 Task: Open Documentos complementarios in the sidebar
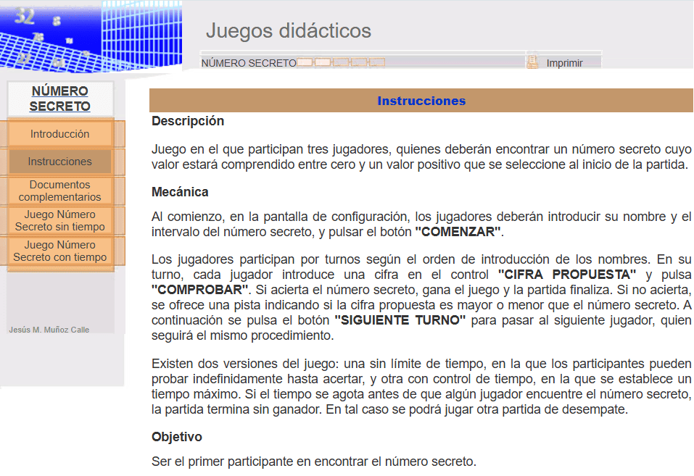(x=60, y=191)
